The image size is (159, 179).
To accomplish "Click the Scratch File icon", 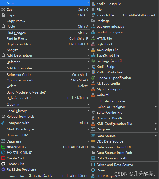I will 93,15.
